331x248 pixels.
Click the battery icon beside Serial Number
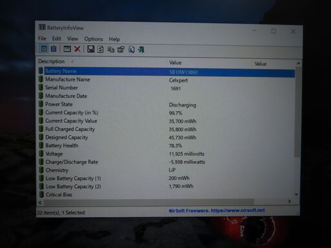coord(41,87)
